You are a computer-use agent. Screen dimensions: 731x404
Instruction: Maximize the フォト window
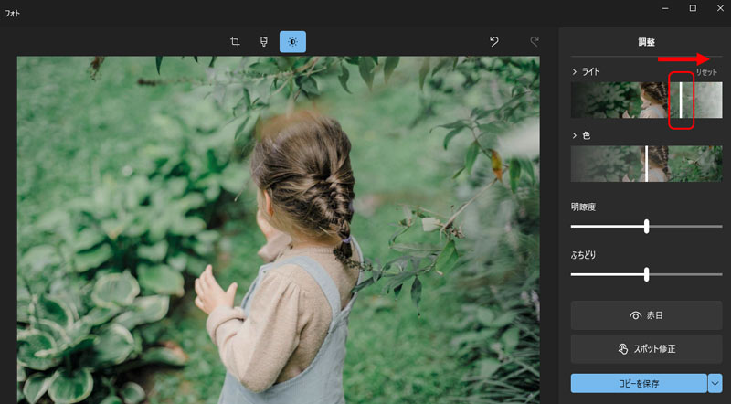pos(692,8)
